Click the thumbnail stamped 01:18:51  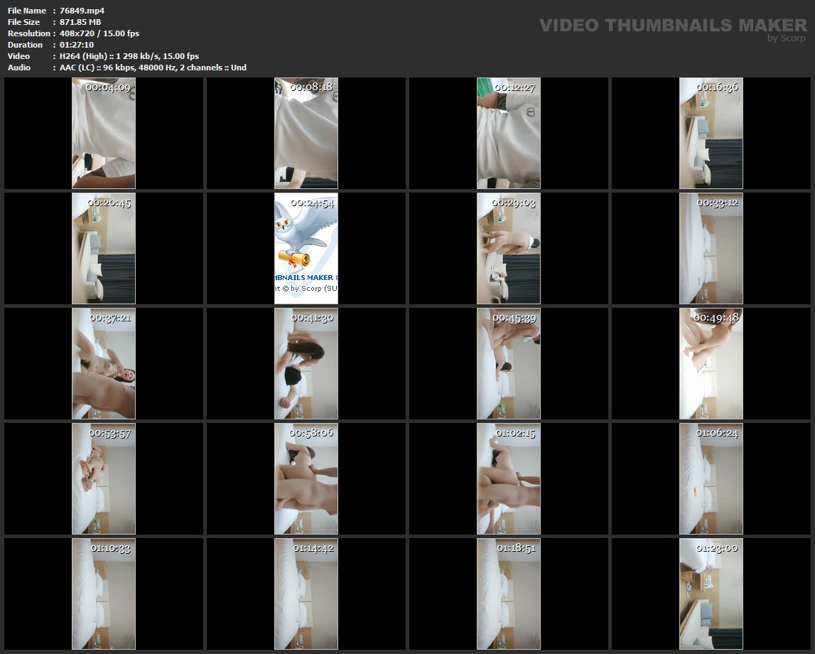[x=509, y=594]
